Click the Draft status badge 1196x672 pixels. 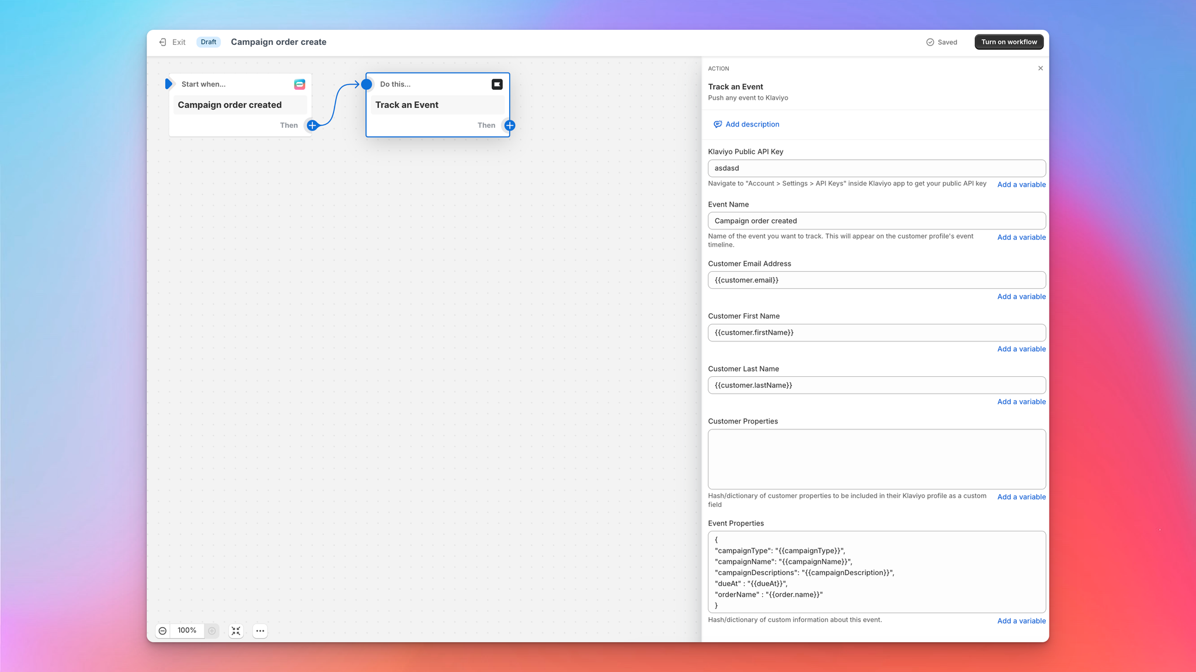pos(208,42)
